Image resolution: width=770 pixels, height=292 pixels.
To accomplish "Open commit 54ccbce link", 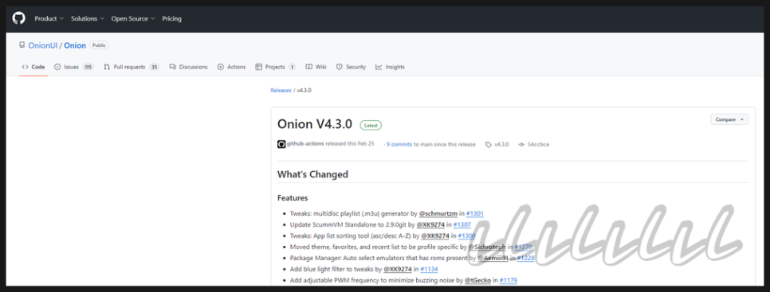I will click(x=538, y=145).
